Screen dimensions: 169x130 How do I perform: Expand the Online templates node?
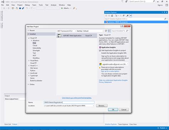point(29,84)
